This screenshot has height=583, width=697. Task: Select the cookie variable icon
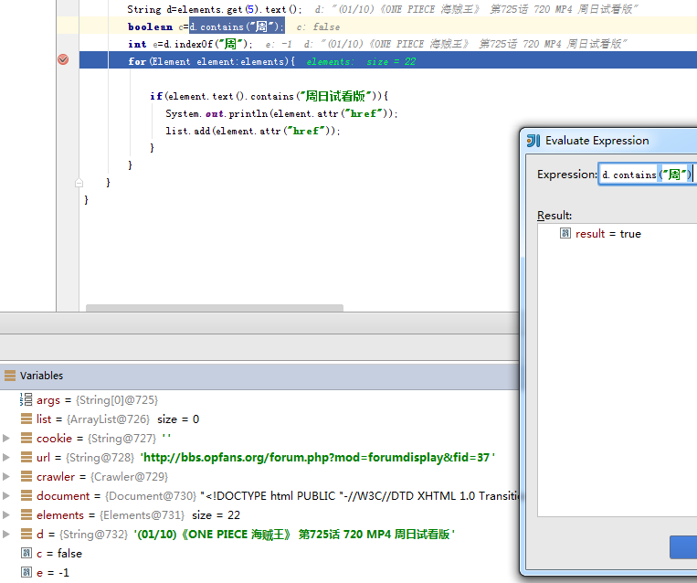(x=26, y=438)
